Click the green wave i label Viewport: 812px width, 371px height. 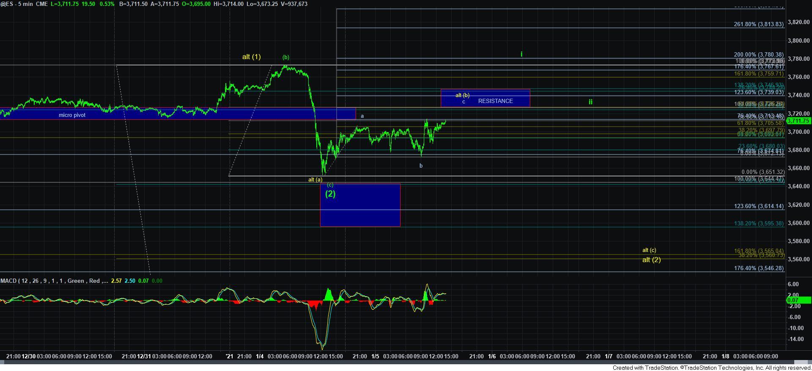[x=521, y=54]
